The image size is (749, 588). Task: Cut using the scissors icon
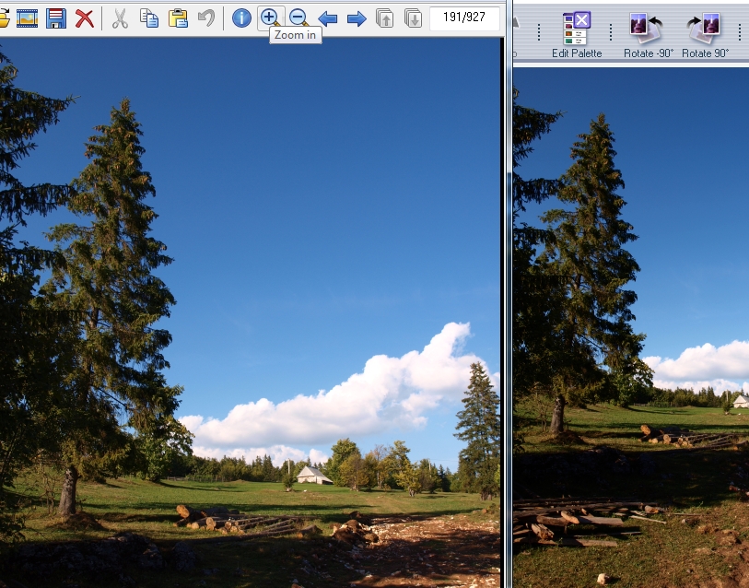120,18
